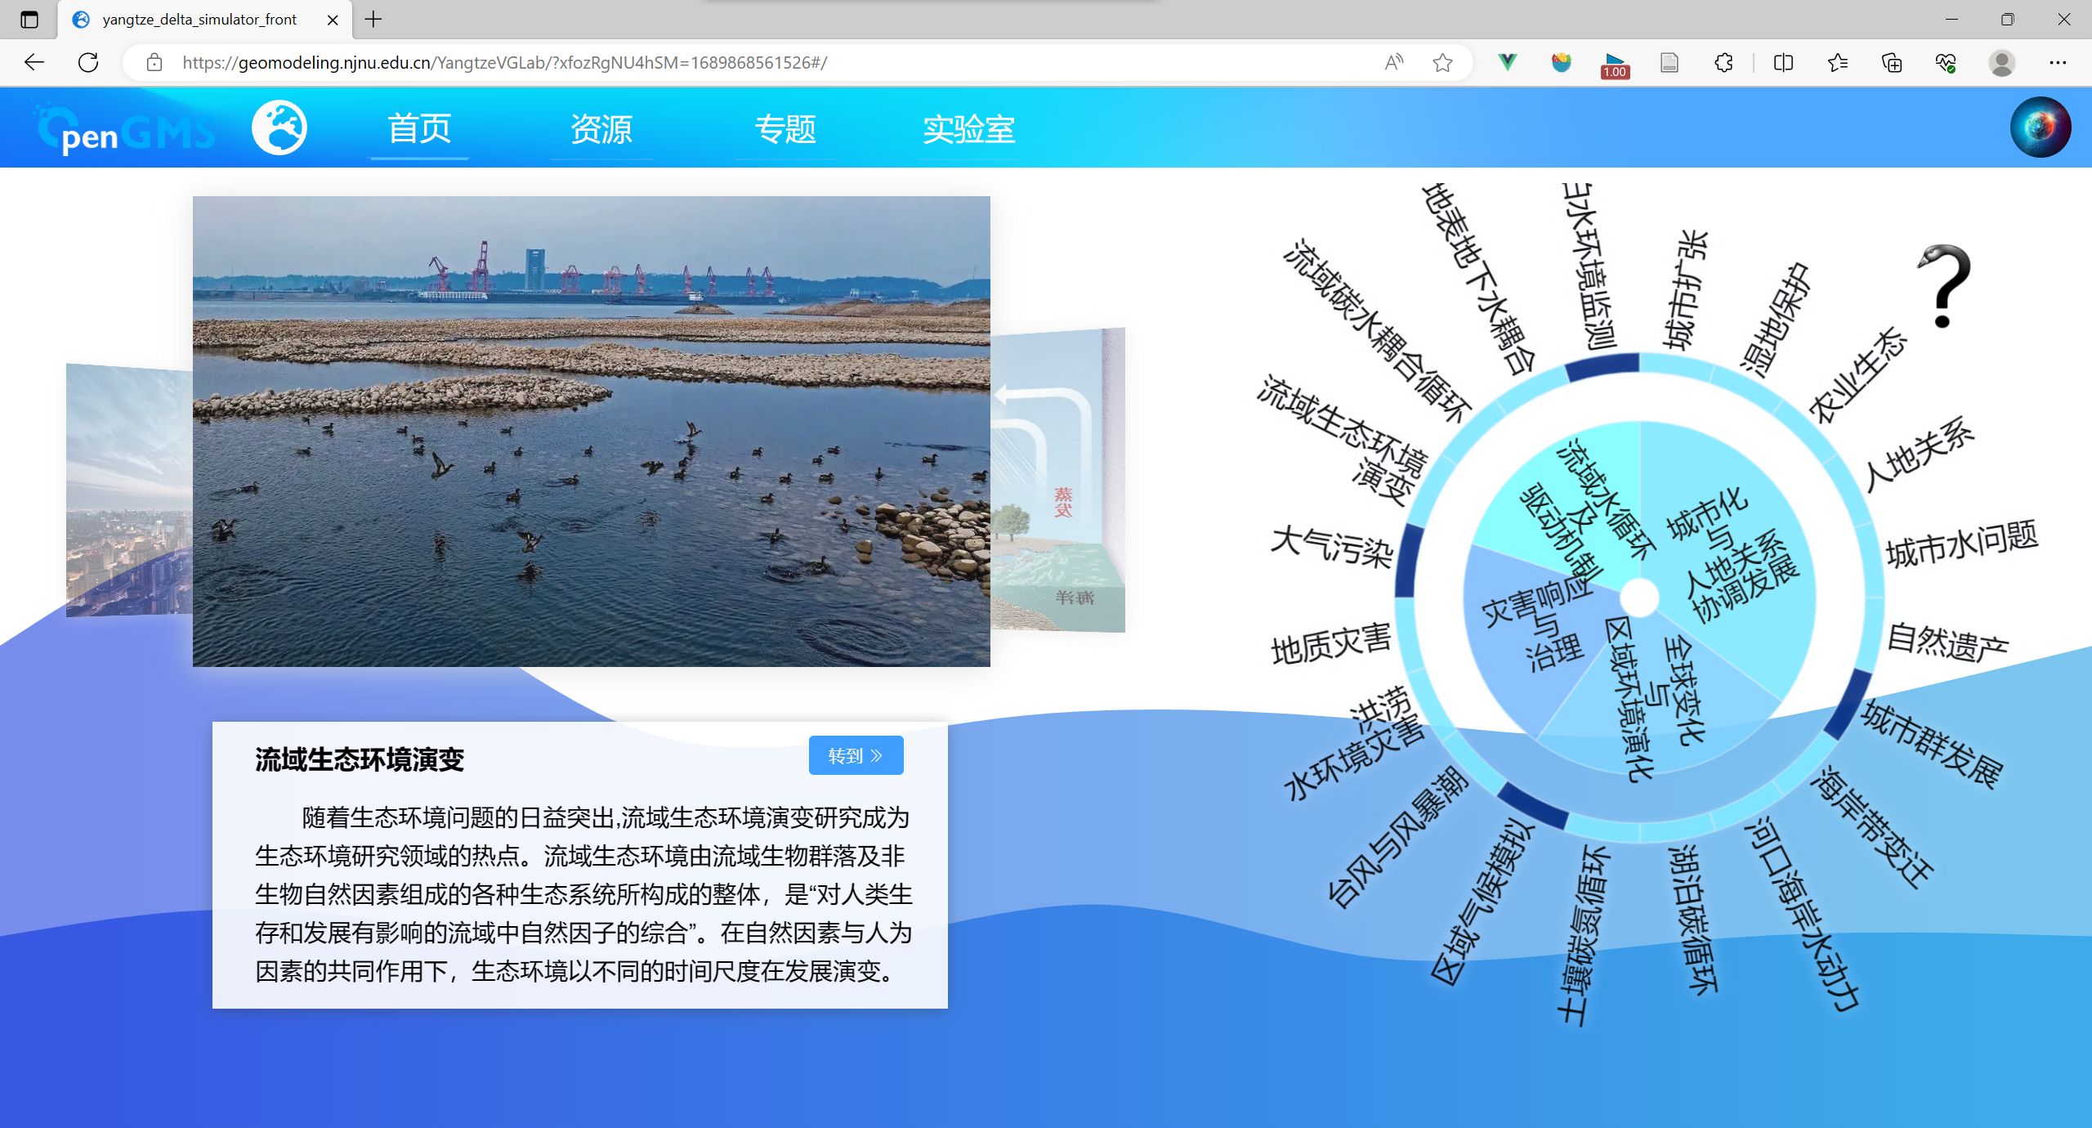The width and height of the screenshot is (2092, 1128).
Task: Click the 转到 button
Action: point(856,755)
